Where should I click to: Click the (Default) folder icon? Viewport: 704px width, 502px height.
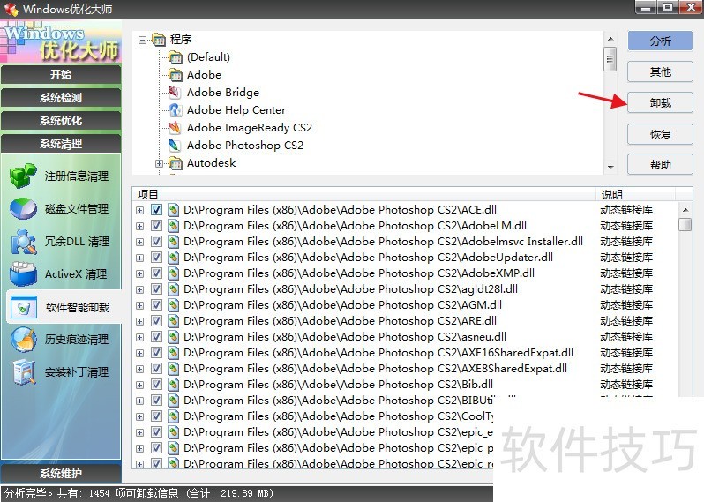point(175,57)
